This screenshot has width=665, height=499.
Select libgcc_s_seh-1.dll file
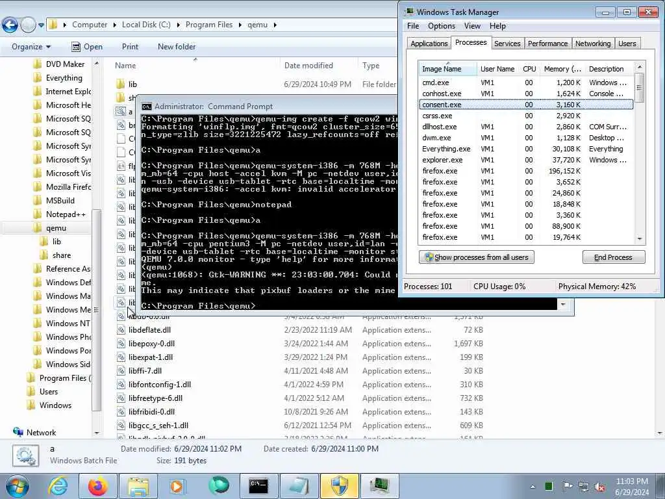[x=158, y=425]
